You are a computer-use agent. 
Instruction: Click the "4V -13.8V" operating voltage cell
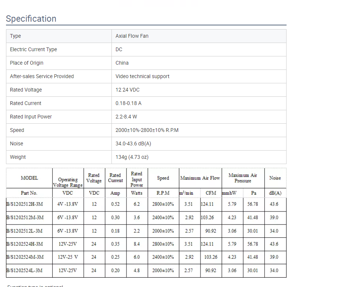[68, 204]
